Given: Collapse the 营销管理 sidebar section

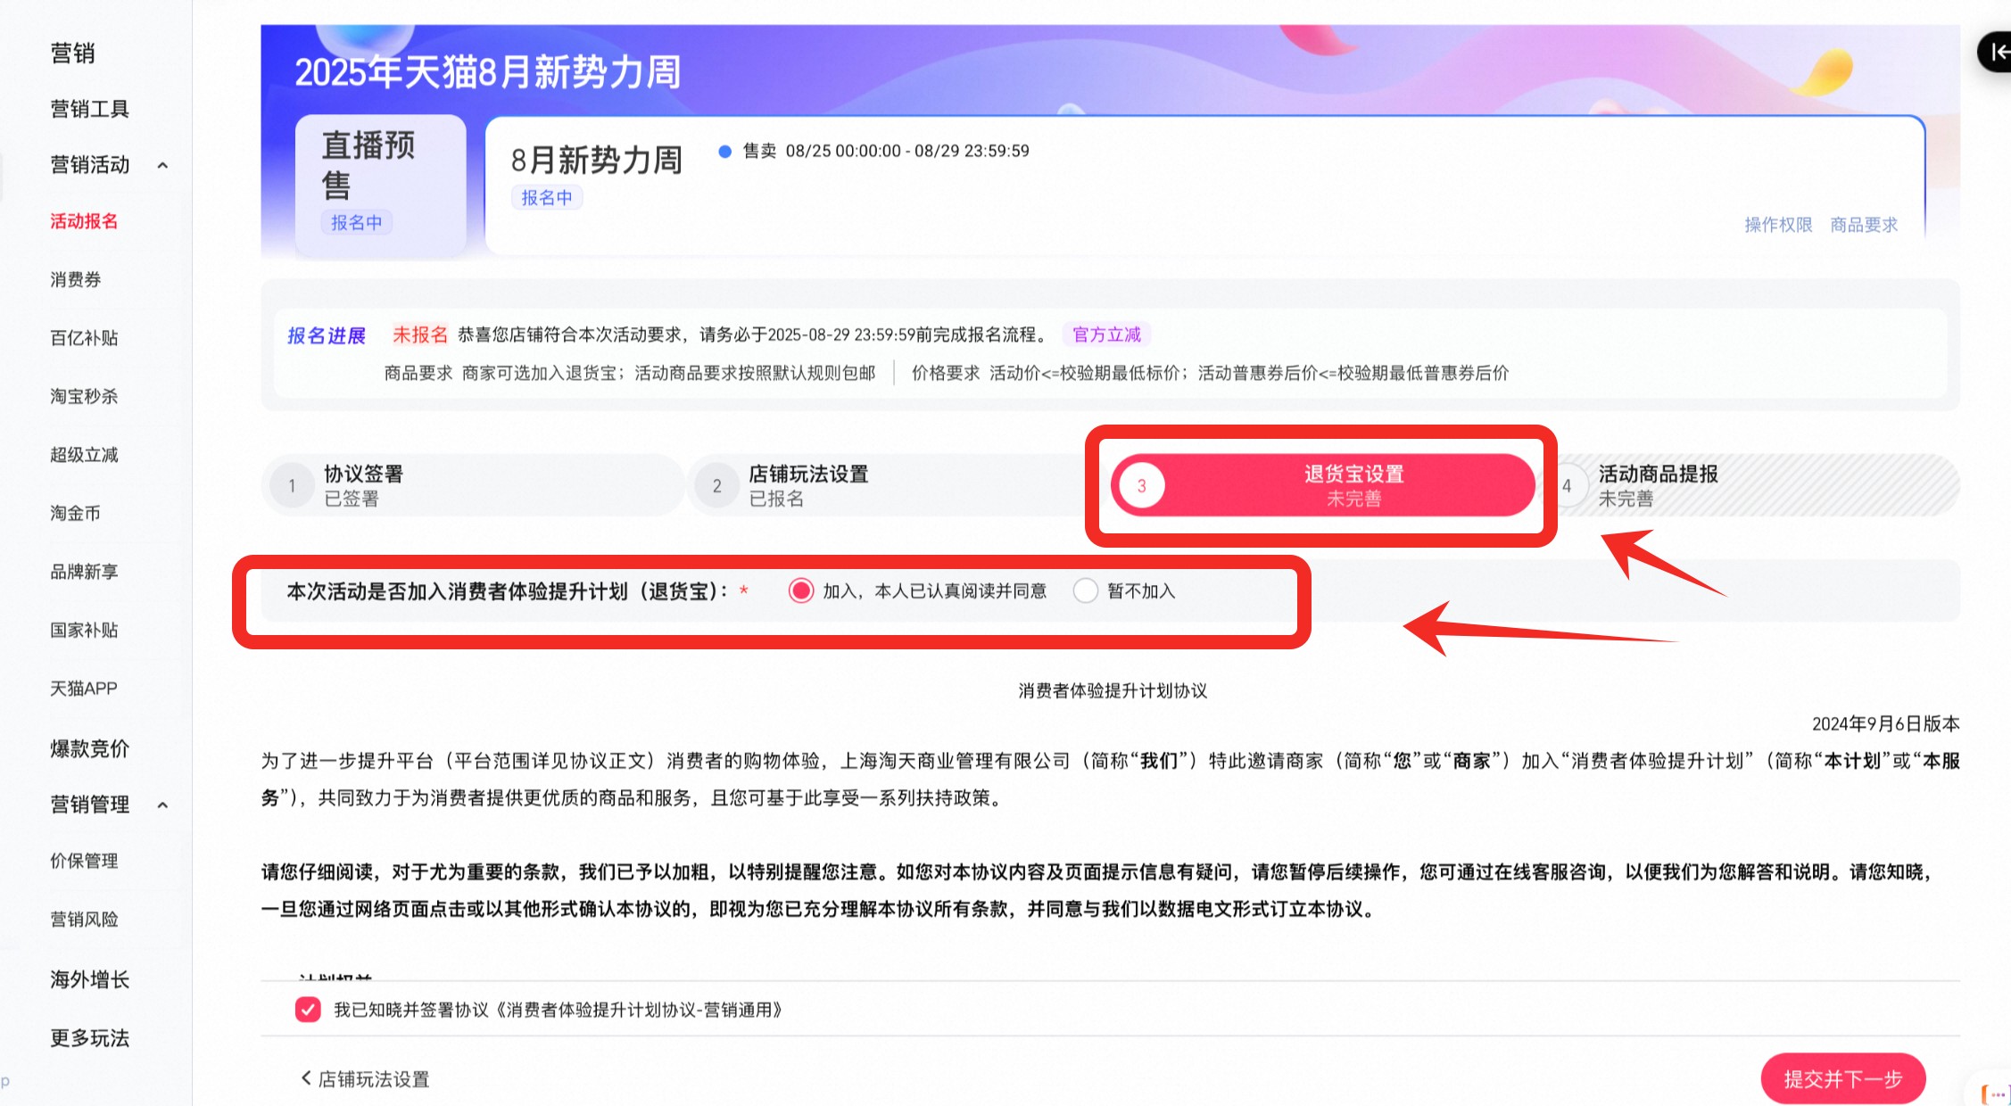Looking at the screenshot, I should pos(162,805).
